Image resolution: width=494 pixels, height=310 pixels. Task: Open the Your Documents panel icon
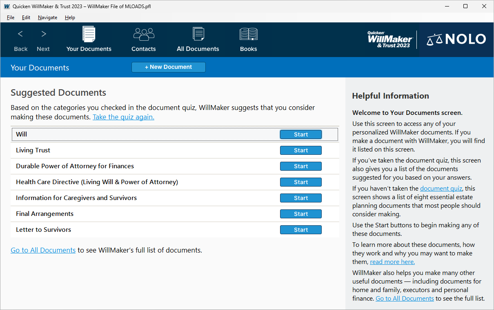[89, 39]
